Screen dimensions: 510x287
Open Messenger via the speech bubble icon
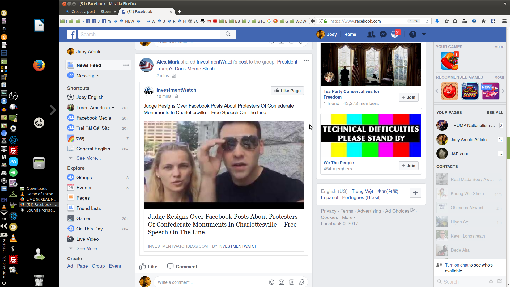click(383, 34)
